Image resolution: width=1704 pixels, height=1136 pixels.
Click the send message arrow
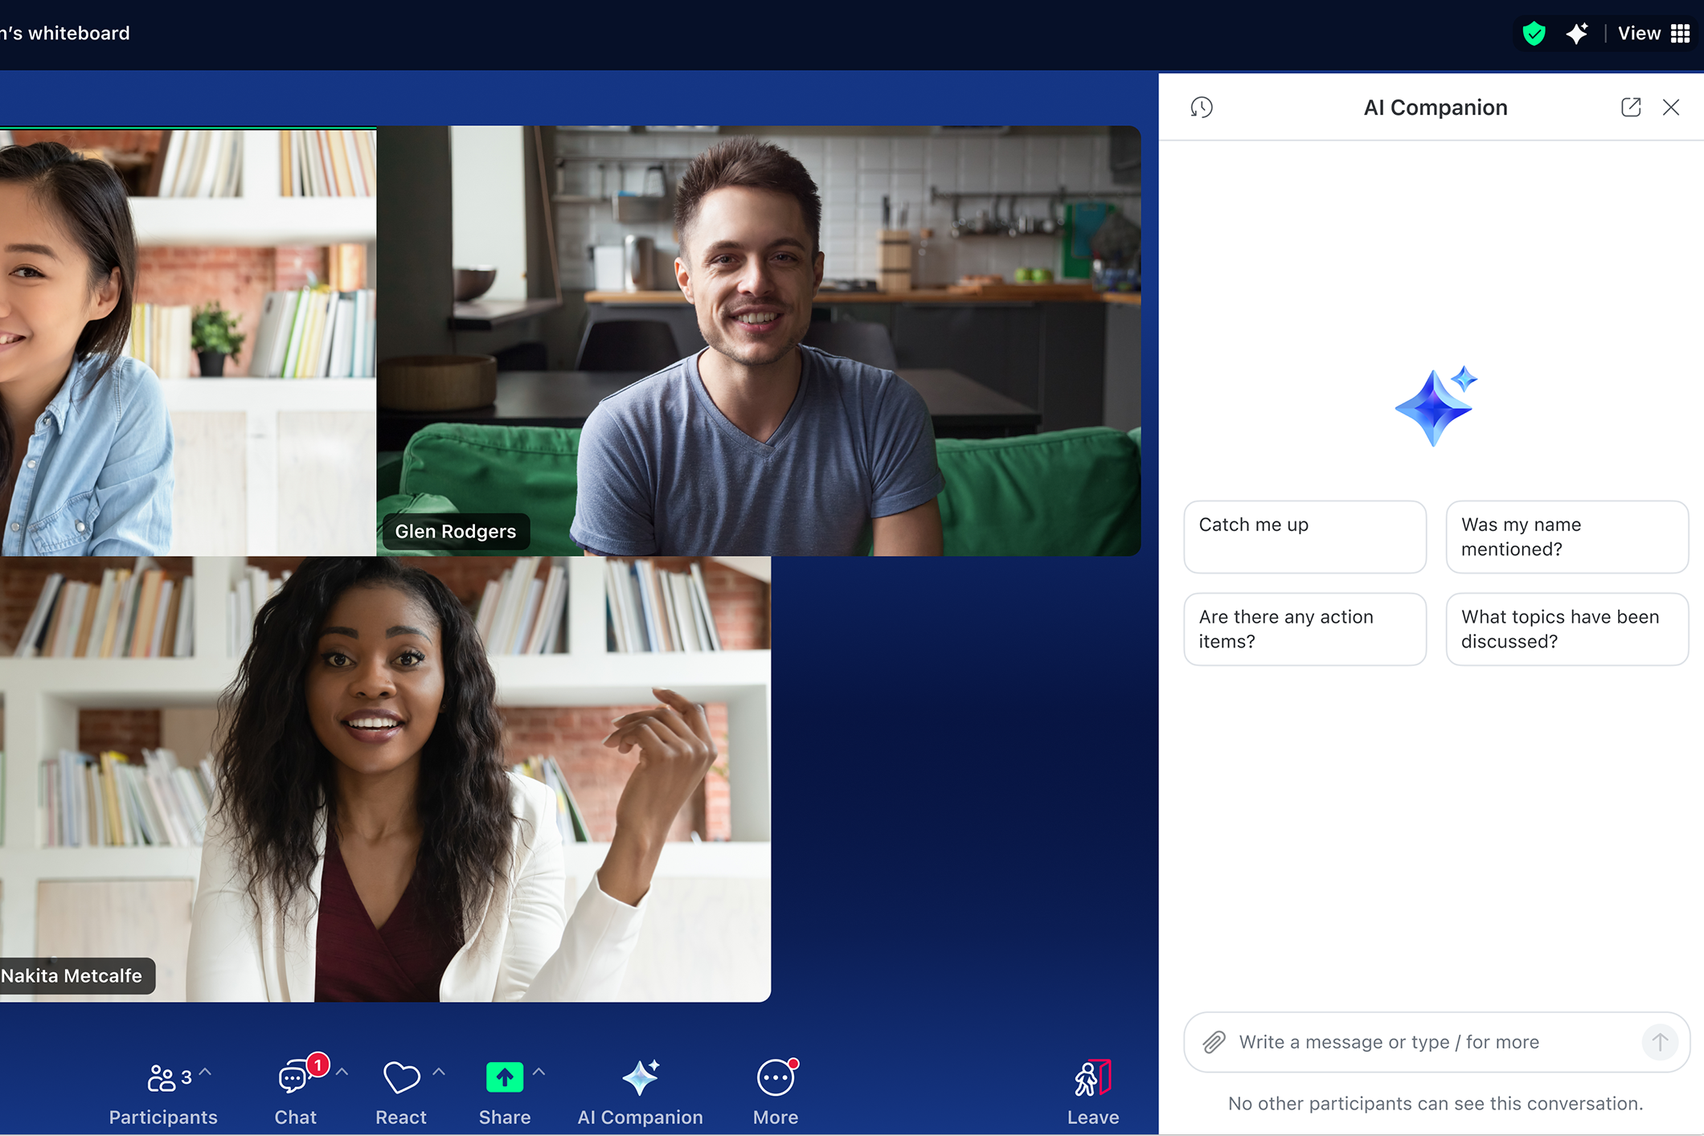click(1660, 1041)
